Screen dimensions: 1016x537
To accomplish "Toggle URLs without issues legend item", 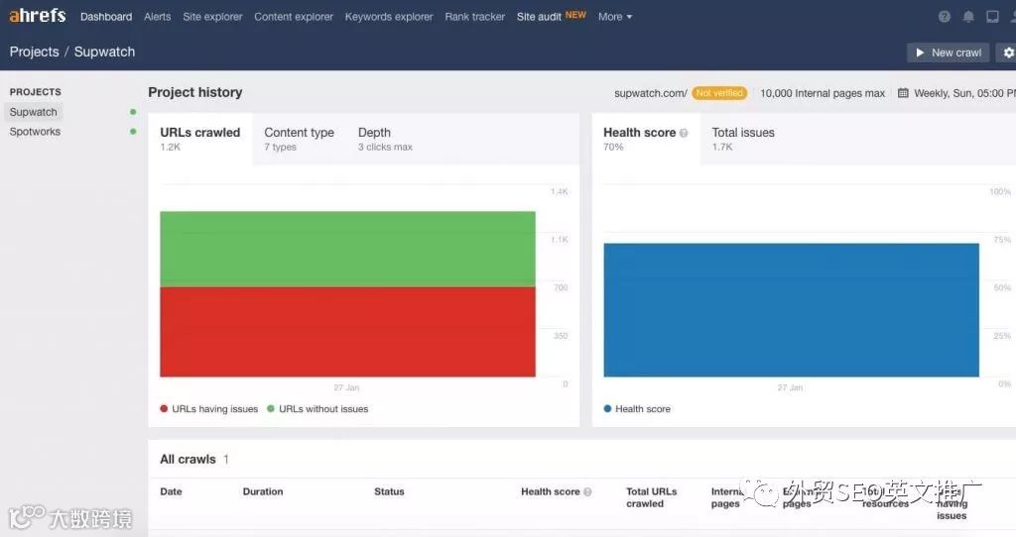I will click(317, 409).
